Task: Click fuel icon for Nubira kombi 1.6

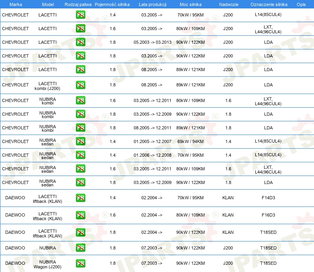Action: (80, 100)
